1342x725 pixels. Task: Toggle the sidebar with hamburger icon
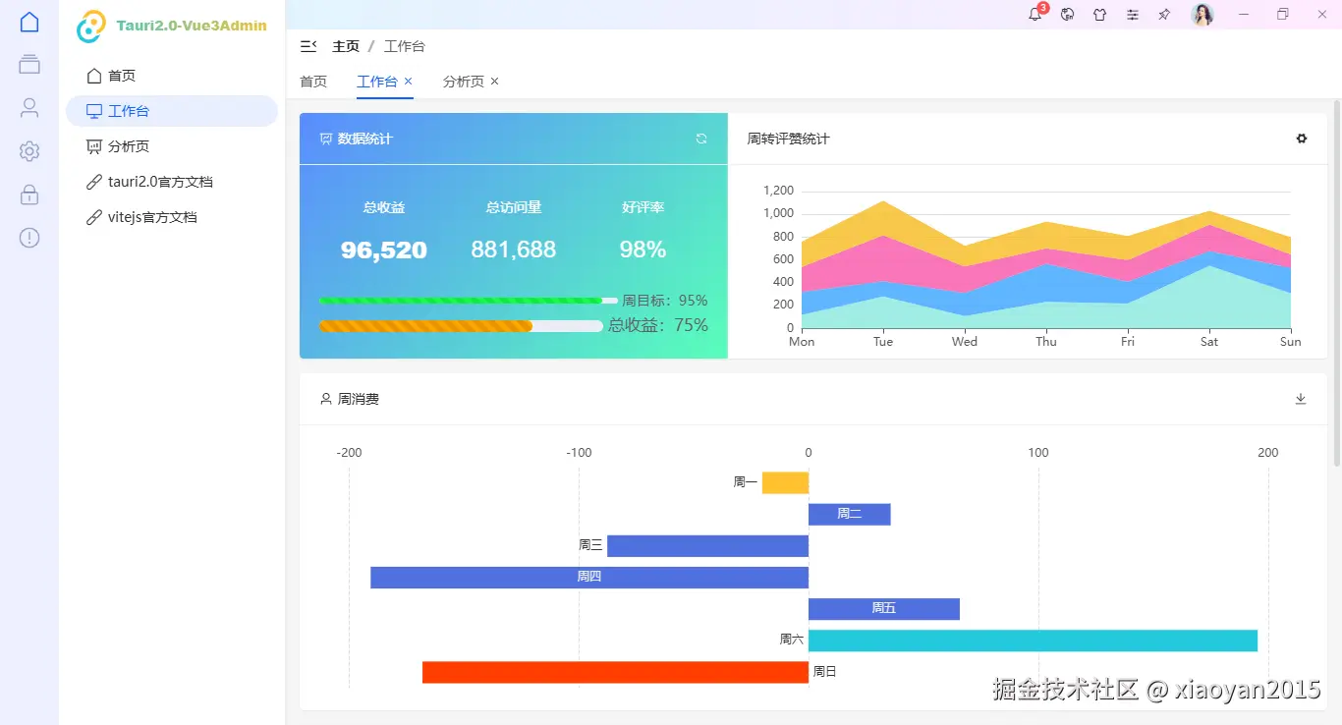tap(308, 45)
